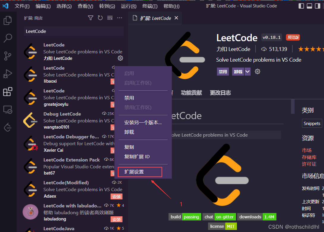This screenshot has width=324, height=232.
Task: Click into LeetCode extension search field
Action: click(74, 31)
